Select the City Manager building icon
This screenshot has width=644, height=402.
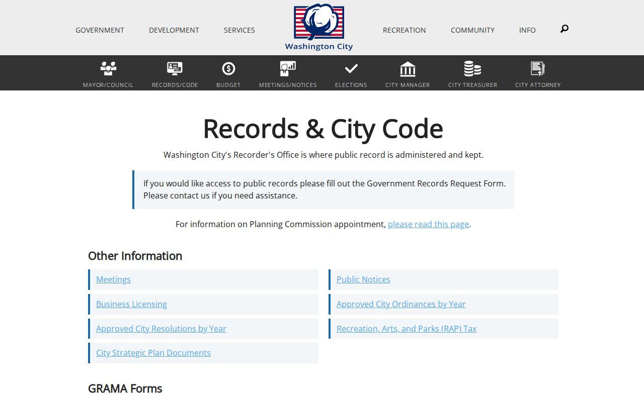(408, 68)
